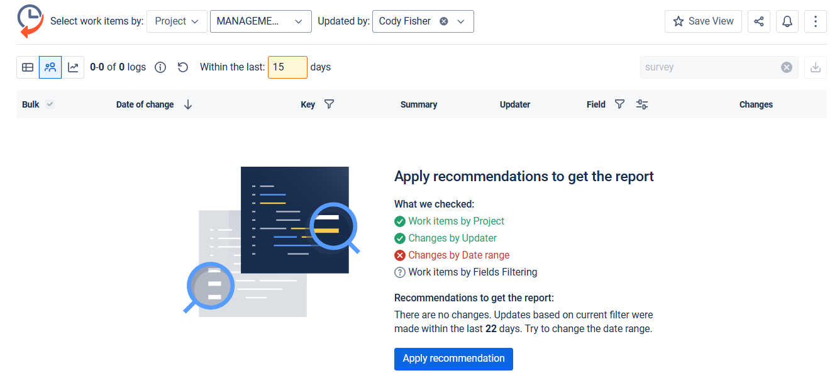Switch to chart view icon
The width and height of the screenshot is (837, 390).
tap(73, 67)
